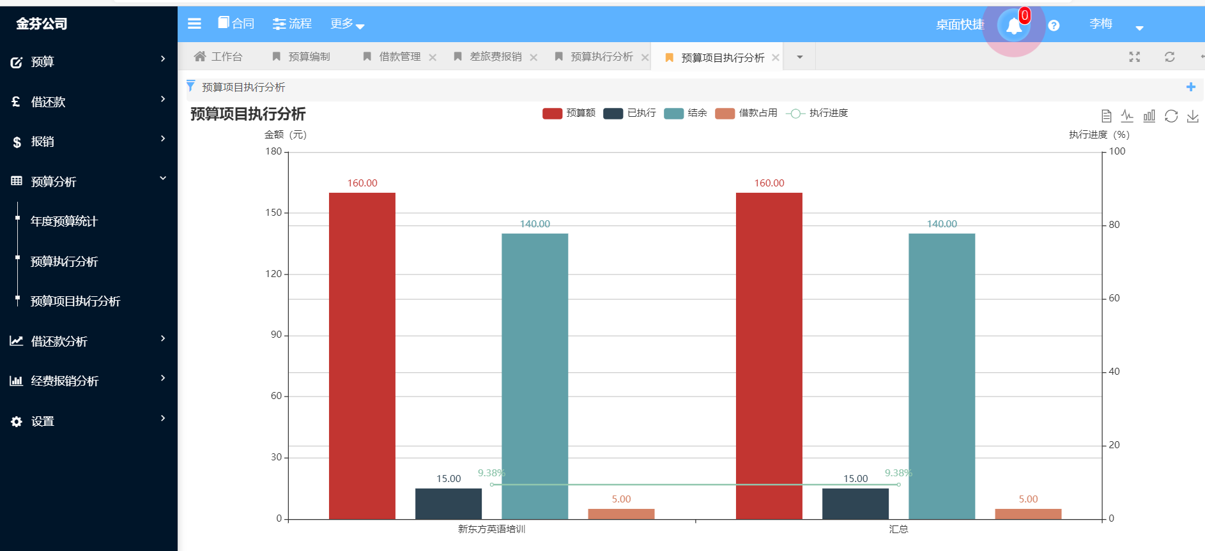1205x551 pixels.
Task: Close the 借款管理 tab
Action: point(433,57)
